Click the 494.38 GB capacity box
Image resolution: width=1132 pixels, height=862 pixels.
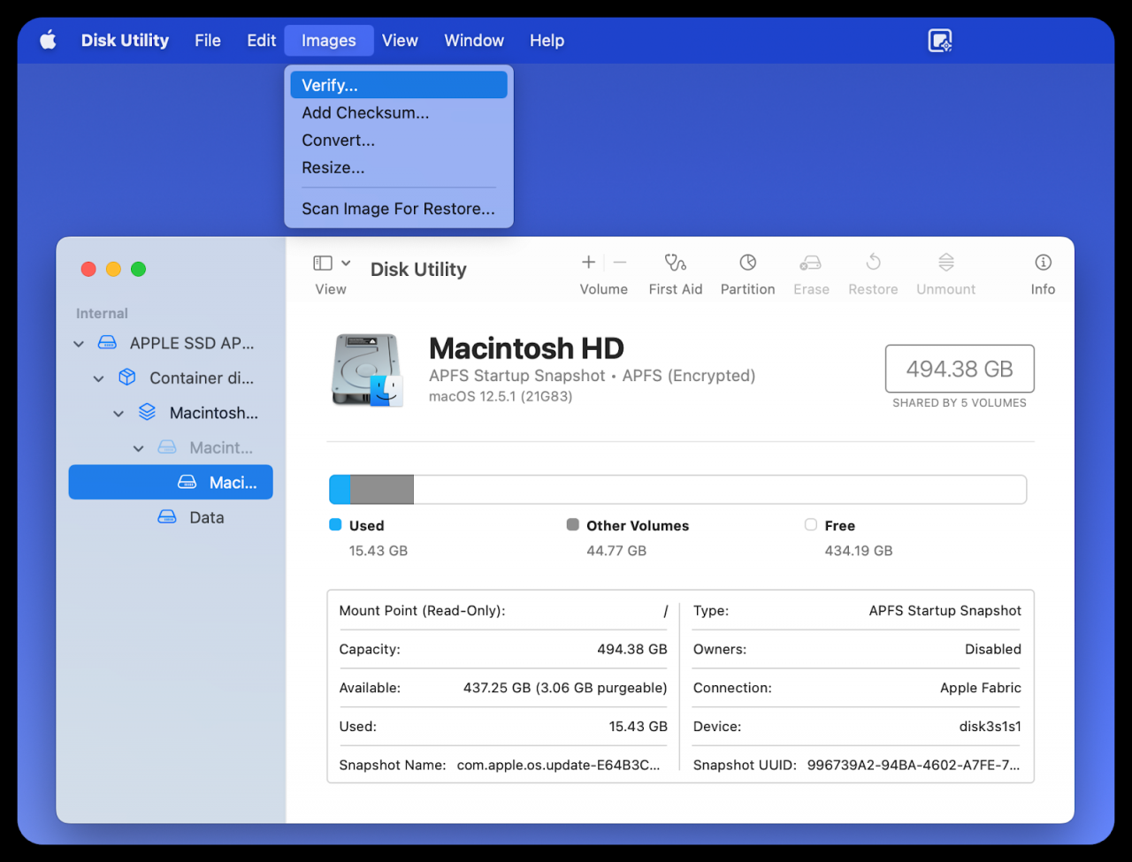(x=960, y=369)
